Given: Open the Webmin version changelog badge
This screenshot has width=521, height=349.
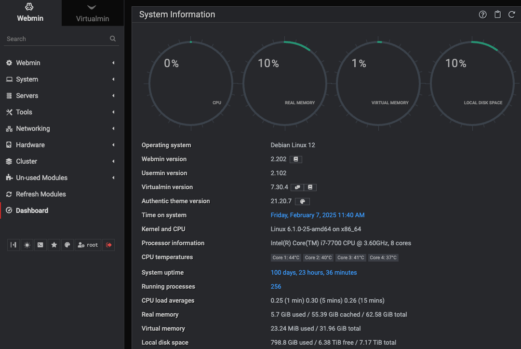Looking at the screenshot, I should pos(296,159).
